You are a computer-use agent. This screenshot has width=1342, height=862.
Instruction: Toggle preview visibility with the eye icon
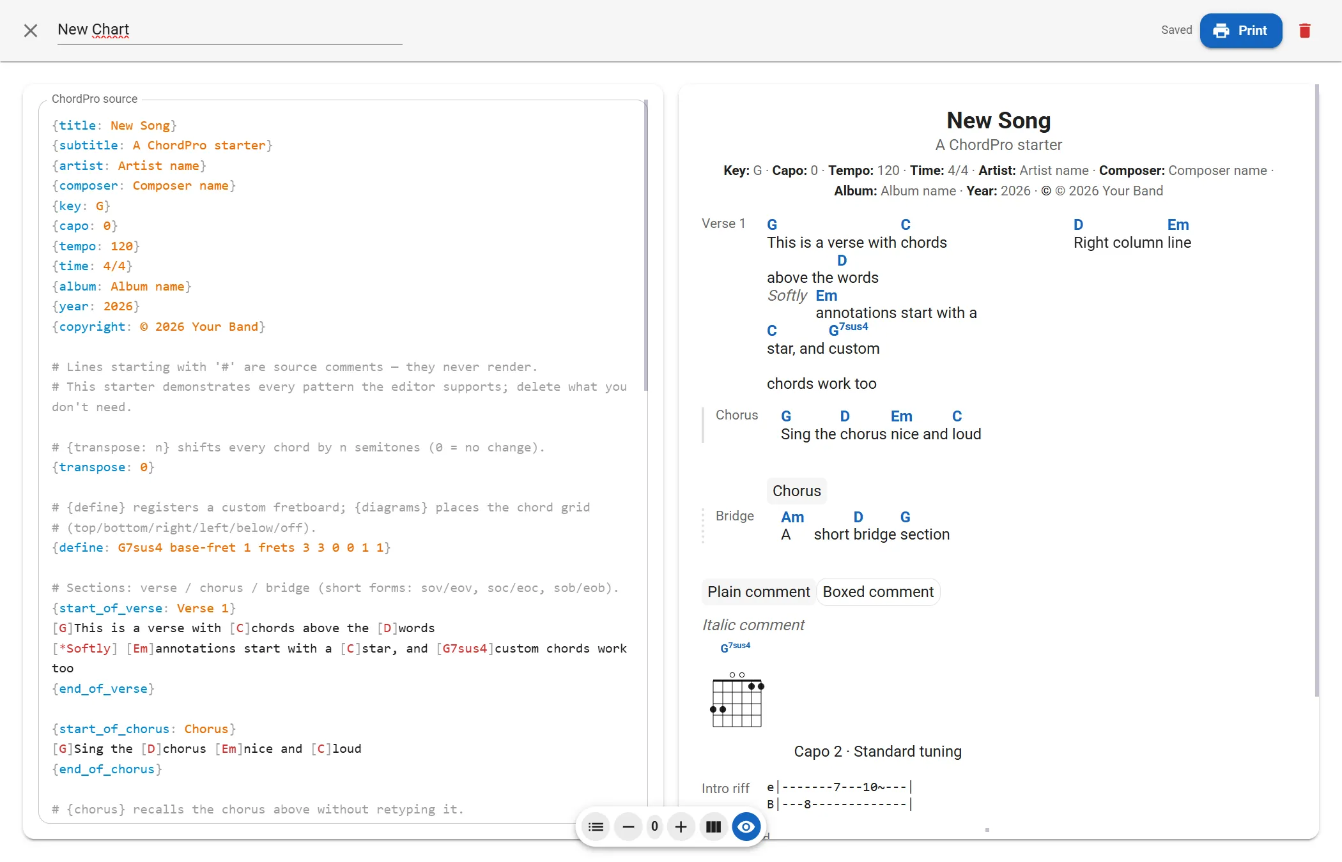746,827
